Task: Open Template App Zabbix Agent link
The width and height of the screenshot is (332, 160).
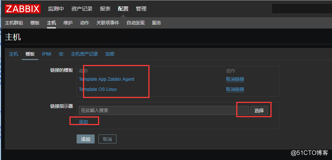Action: pos(107,79)
